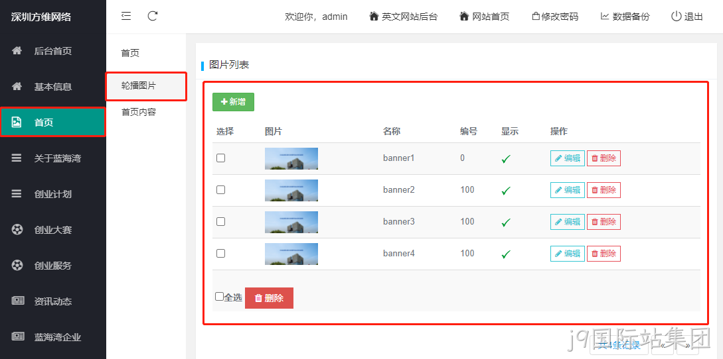Click 编辑 for banner1
Viewport: 723px width, 359px height.
[568, 158]
